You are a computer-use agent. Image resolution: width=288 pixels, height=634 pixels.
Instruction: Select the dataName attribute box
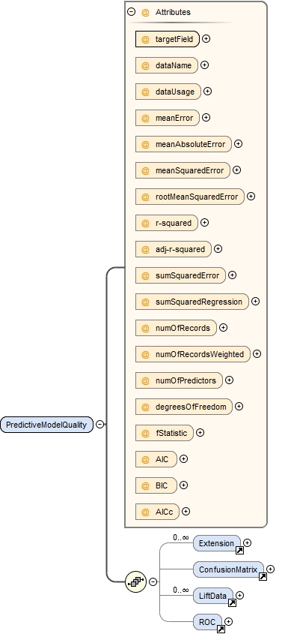[167, 65]
